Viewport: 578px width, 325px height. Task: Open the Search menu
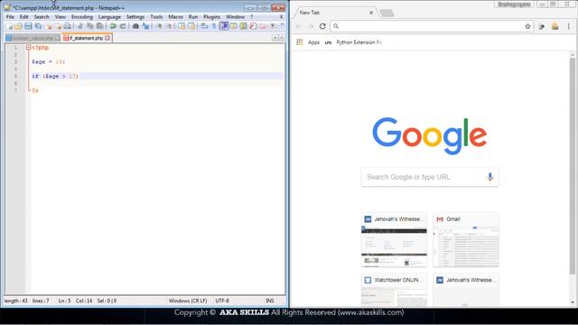42,17
